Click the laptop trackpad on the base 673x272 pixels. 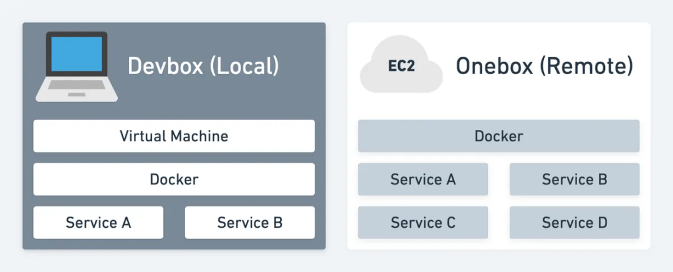tap(77, 94)
